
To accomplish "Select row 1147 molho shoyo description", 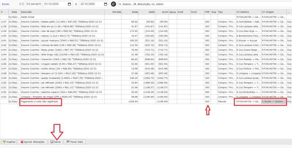I will point(62,69).
